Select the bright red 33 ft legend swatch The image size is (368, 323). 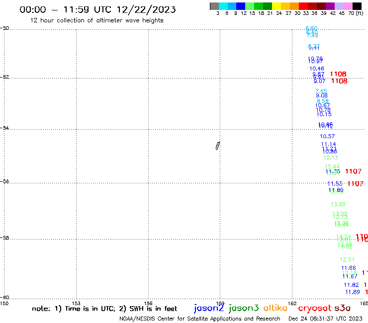pyautogui.click(x=303, y=6)
